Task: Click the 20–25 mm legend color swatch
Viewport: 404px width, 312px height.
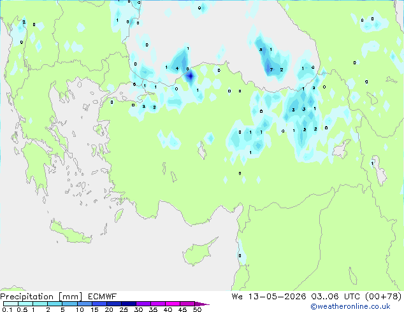Action: pyautogui.click(x=113, y=304)
